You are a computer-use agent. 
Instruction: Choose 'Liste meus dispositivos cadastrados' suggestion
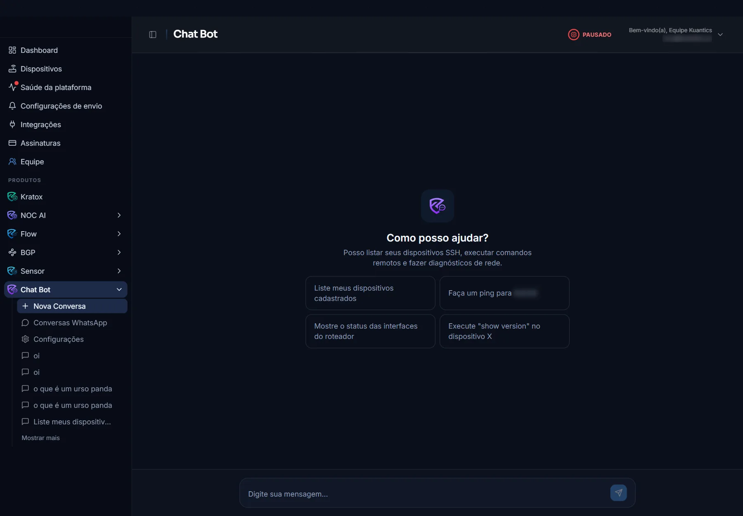point(370,293)
